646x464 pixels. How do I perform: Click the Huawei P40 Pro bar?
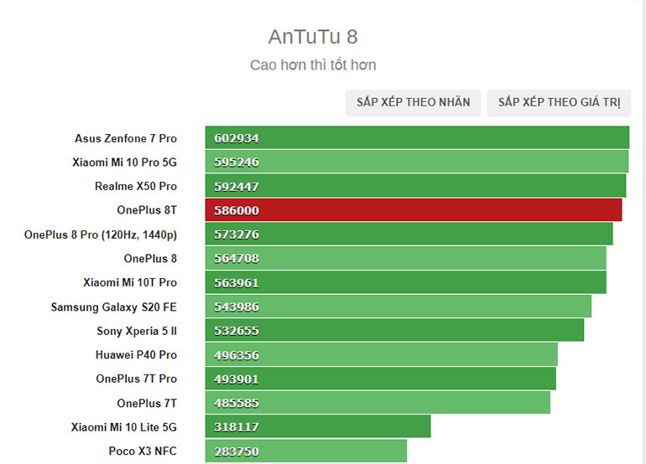[381, 355]
